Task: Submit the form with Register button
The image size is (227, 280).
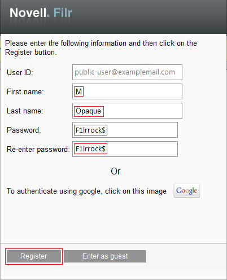Action: (34, 256)
